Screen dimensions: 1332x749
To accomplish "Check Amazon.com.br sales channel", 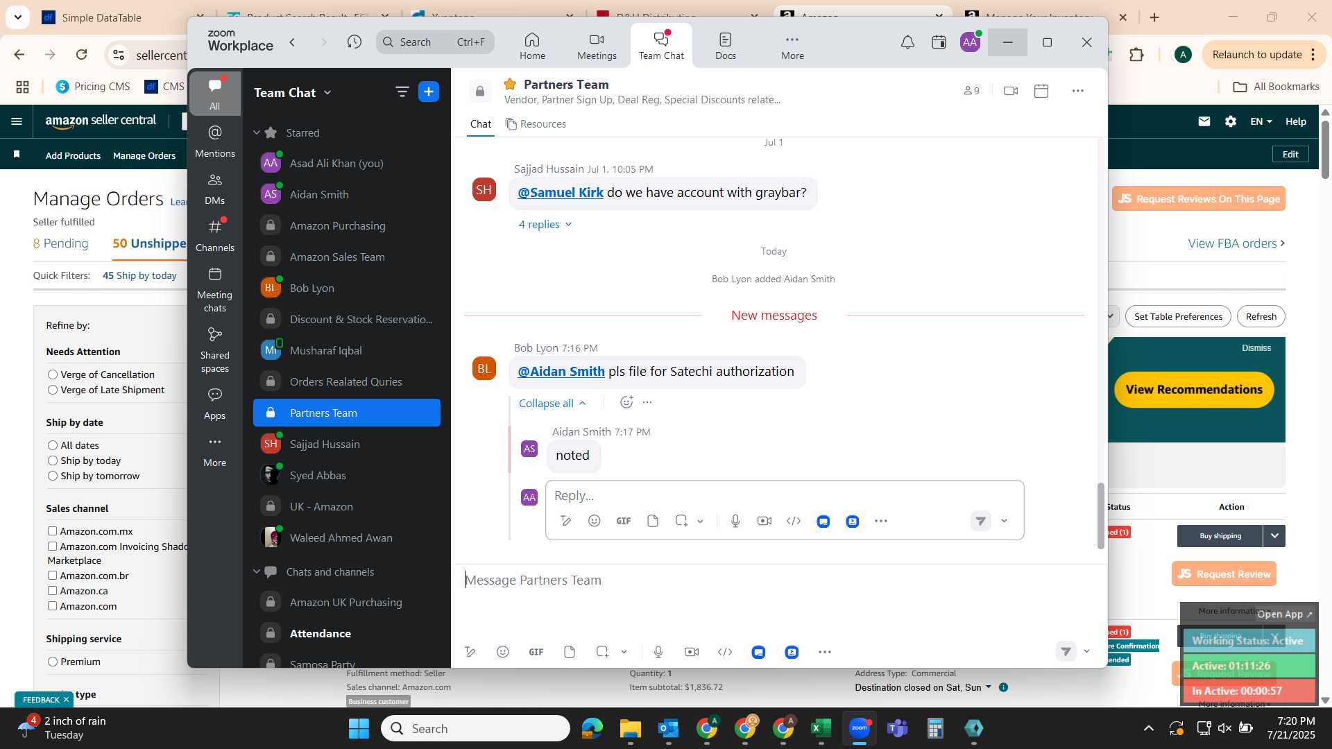I will tap(52, 576).
